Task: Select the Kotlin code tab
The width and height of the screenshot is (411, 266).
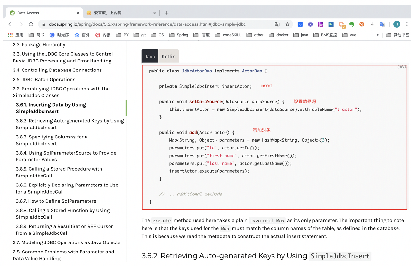Action: (168, 56)
